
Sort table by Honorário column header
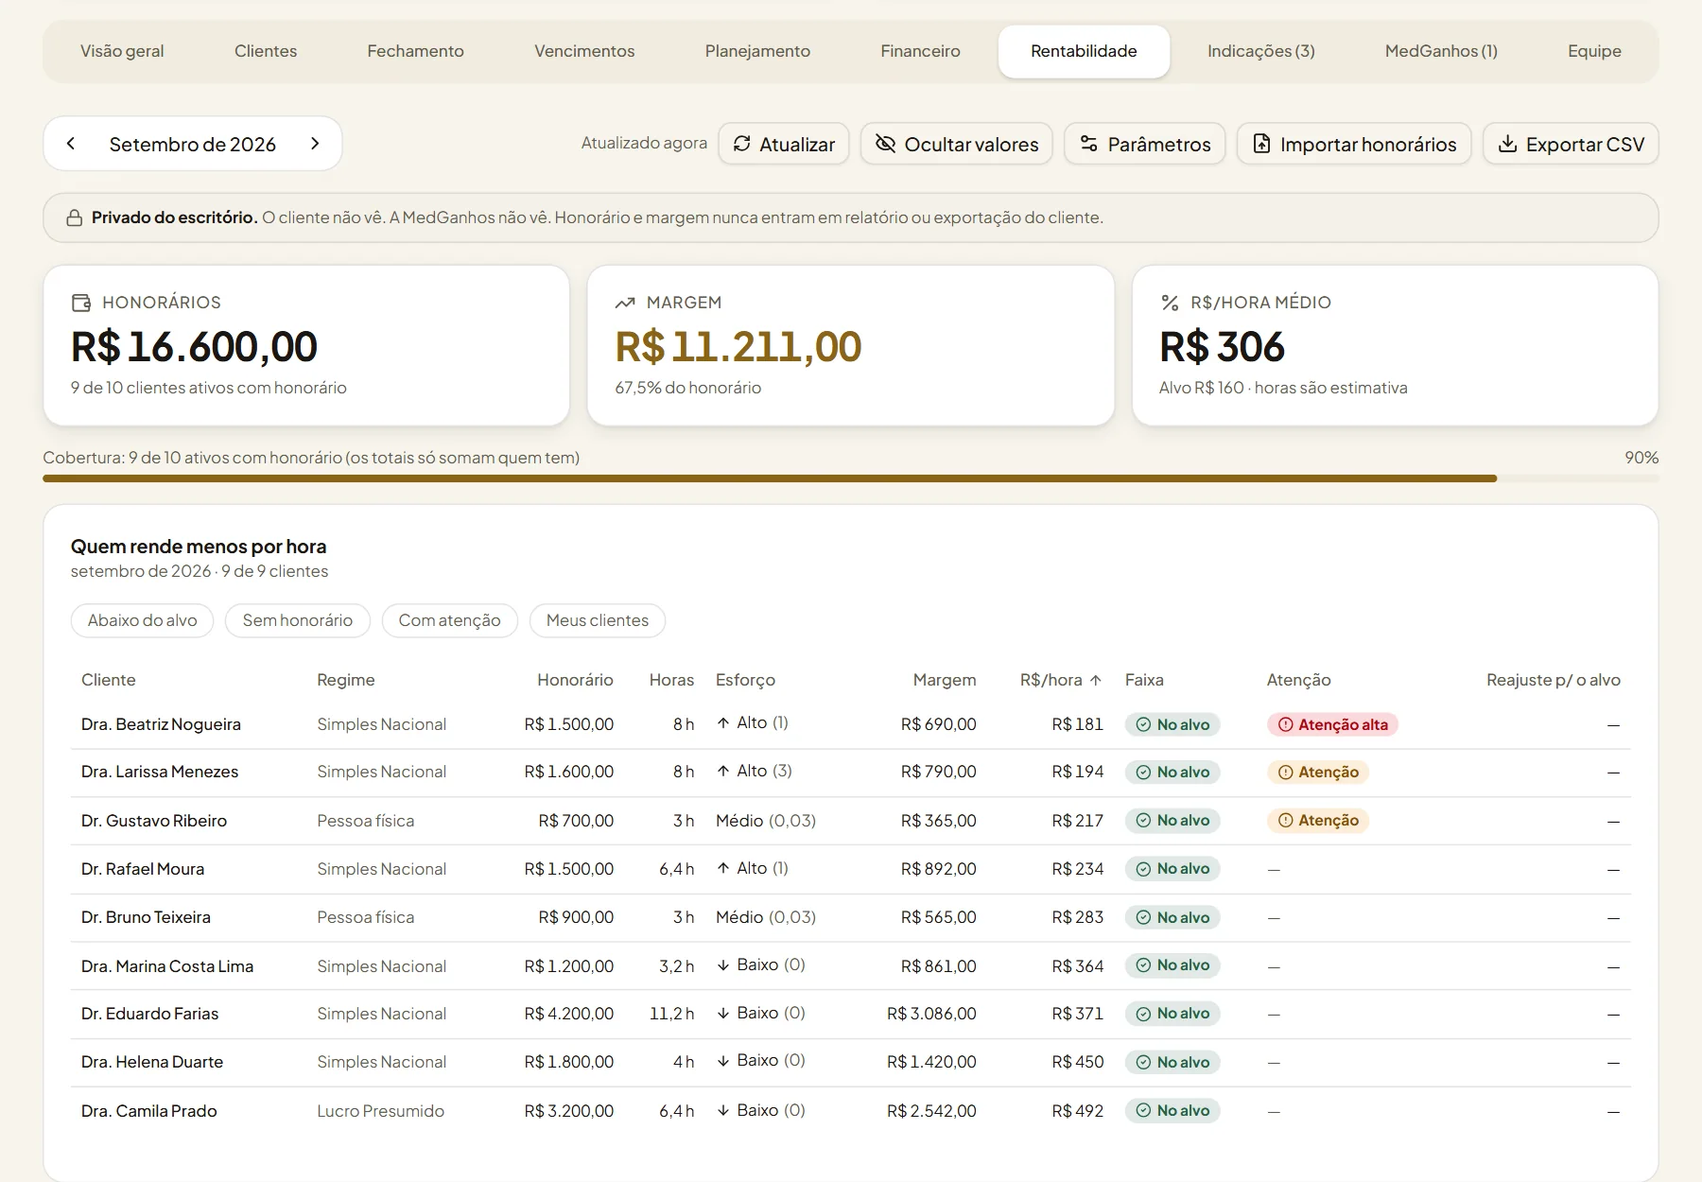[x=575, y=680]
